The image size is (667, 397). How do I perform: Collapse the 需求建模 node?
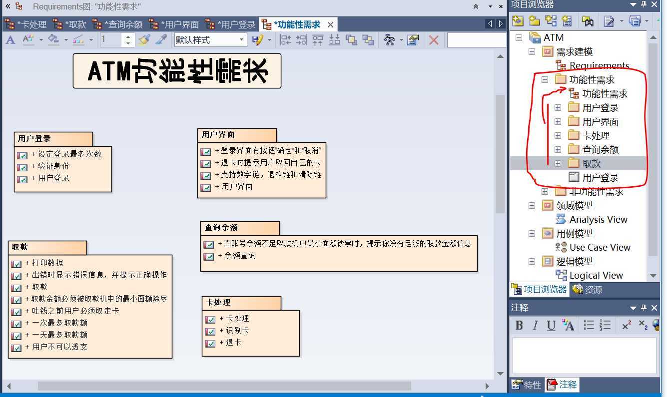click(532, 51)
